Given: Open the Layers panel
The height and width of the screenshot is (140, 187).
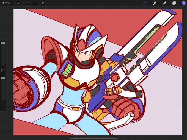Looking at the screenshot, I should pos(174,3).
